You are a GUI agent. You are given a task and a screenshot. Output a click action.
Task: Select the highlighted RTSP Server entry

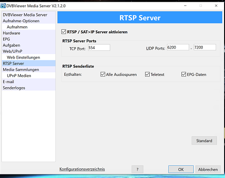click(x=29, y=64)
